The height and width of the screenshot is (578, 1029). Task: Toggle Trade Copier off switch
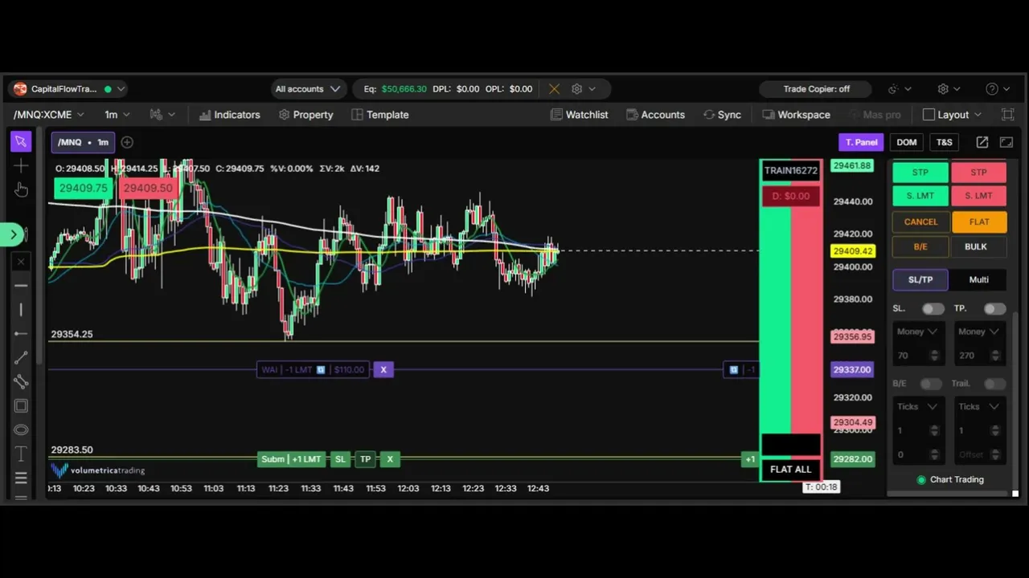pos(817,89)
